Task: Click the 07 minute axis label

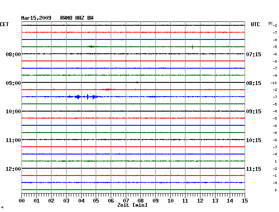Action: pos(126,201)
